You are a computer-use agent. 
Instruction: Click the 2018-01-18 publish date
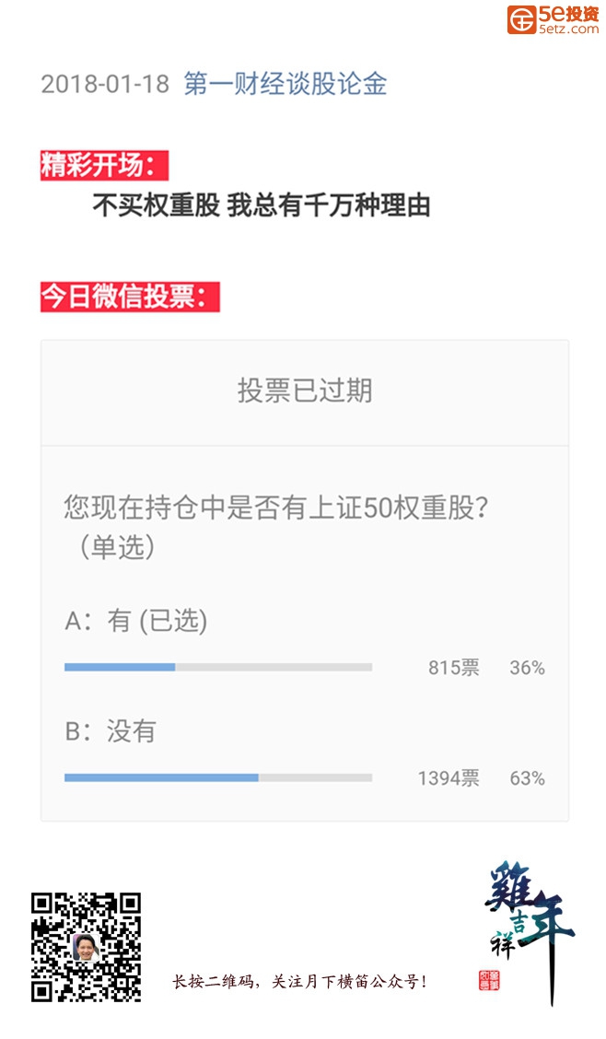(x=105, y=84)
